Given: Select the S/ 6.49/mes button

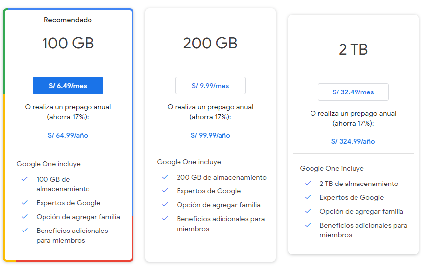Looking at the screenshot, I should (68, 86).
